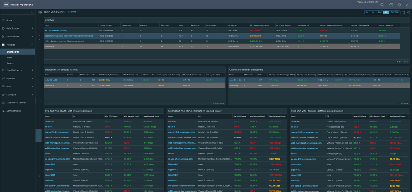Screen dimensions: 412x192
Task: Click the VMware vm logo
Action: [x=6, y=5]
